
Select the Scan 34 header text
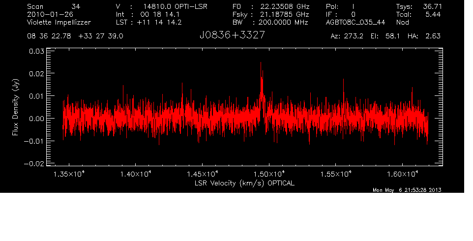click(x=54, y=6)
